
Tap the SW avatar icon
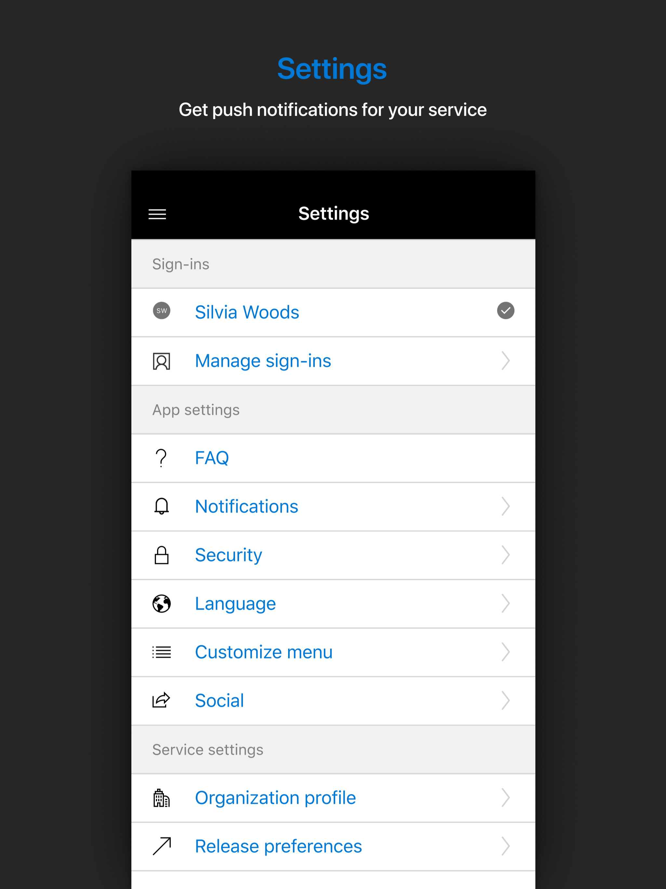[162, 311]
